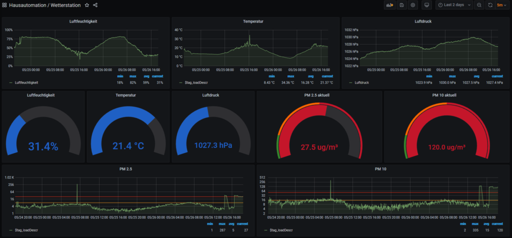Click the tall spike in PM 10 graph

(x=330, y=188)
